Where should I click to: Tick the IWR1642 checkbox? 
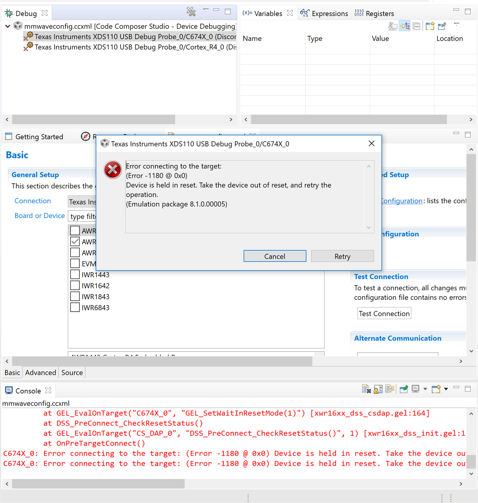tap(75, 286)
